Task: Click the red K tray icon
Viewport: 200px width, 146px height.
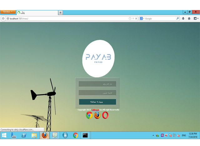Action: tap(166, 135)
